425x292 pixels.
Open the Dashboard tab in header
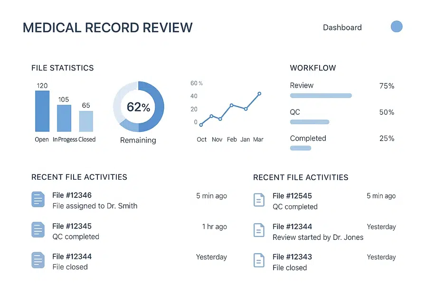coord(342,27)
